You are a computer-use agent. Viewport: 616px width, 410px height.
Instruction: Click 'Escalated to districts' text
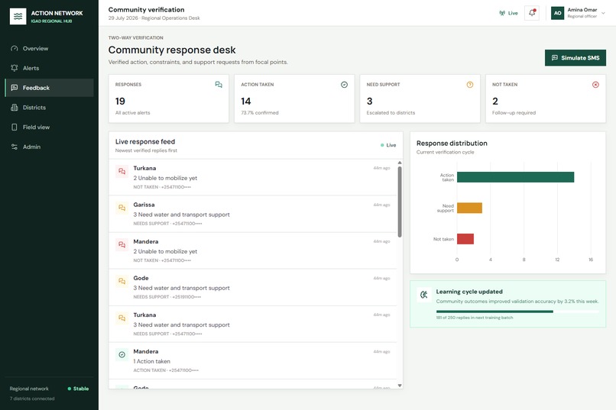391,112
